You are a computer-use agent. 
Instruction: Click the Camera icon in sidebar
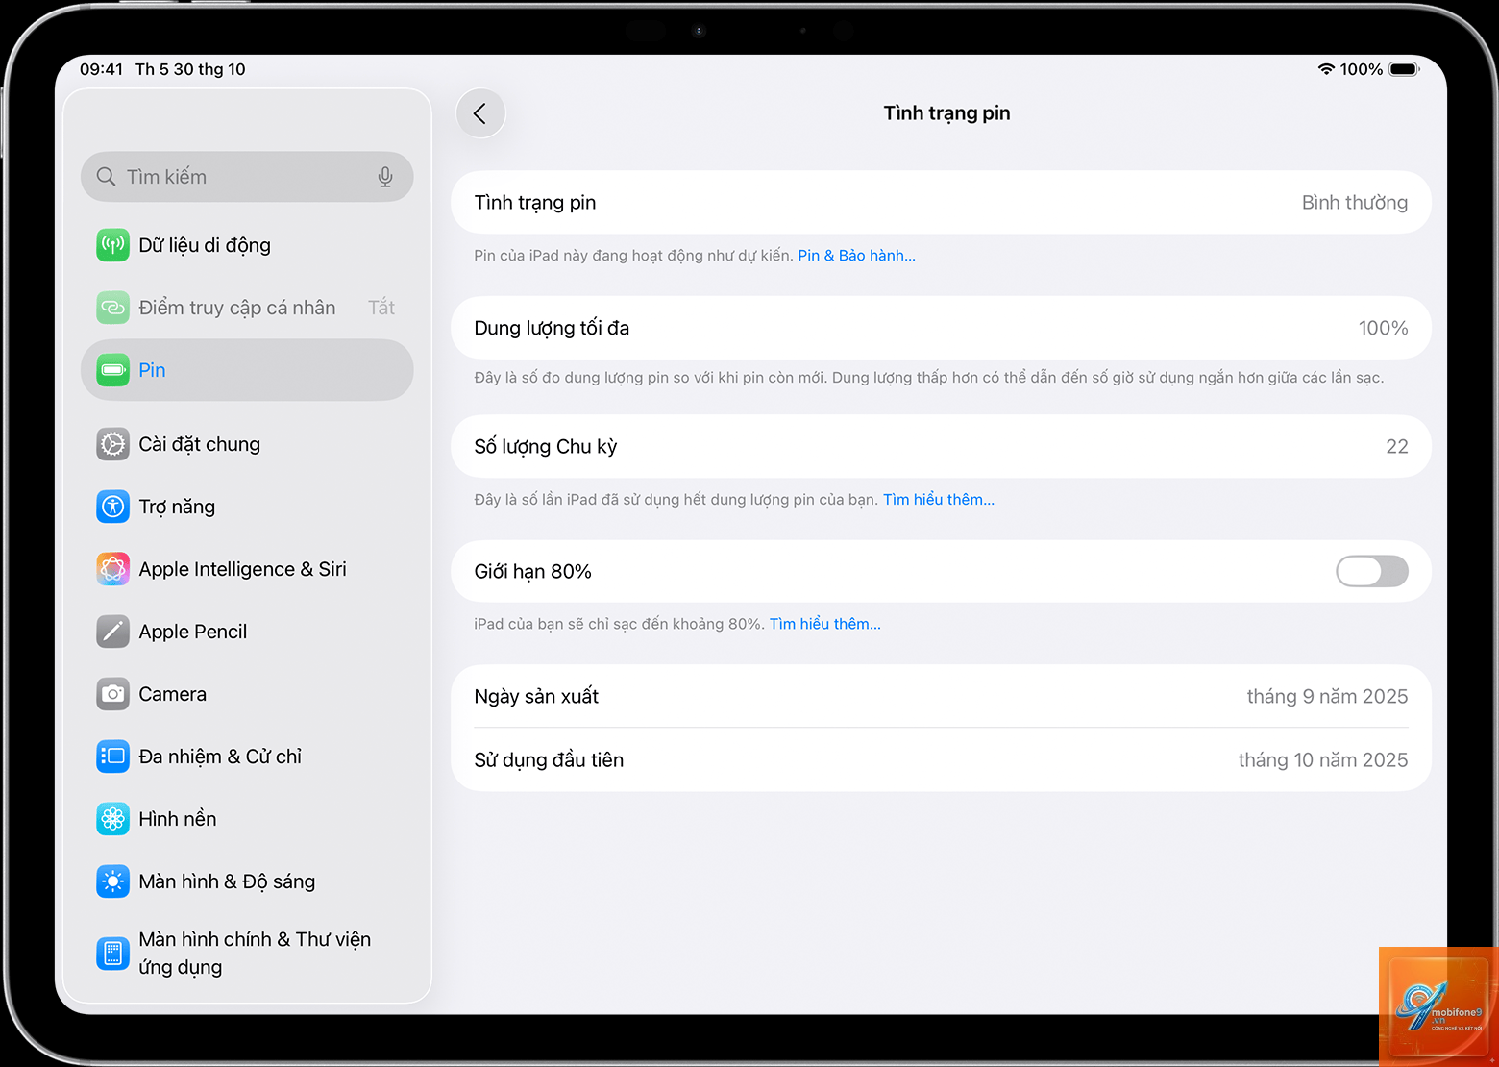click(113, 694)
